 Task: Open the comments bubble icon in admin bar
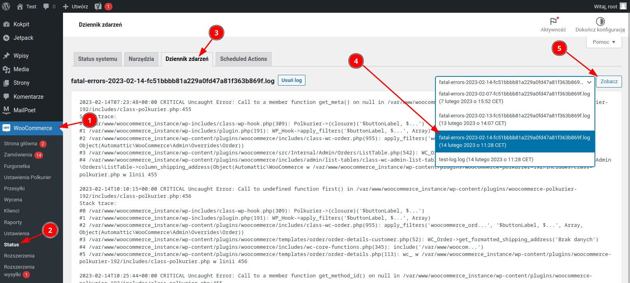(x=46, y=6)
